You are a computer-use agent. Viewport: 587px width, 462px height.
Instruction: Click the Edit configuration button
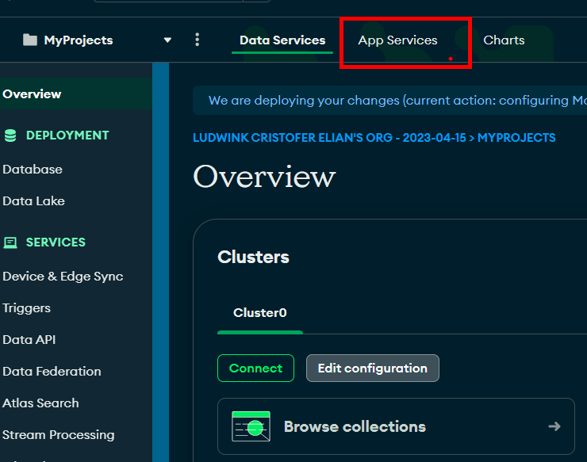[373, 368]
